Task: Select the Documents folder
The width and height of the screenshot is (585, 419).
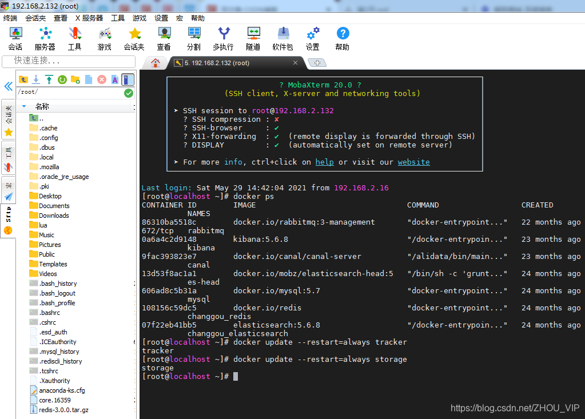Action: [49, 206]
